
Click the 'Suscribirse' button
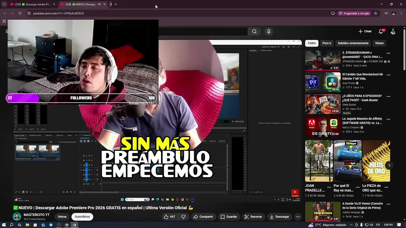pos(82,217)
